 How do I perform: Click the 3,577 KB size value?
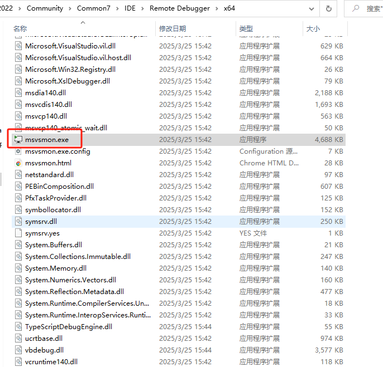(329, 350)
